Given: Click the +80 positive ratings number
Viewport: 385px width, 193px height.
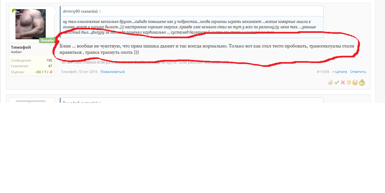Looking at the screenshot, I should (x=38, y=72).
